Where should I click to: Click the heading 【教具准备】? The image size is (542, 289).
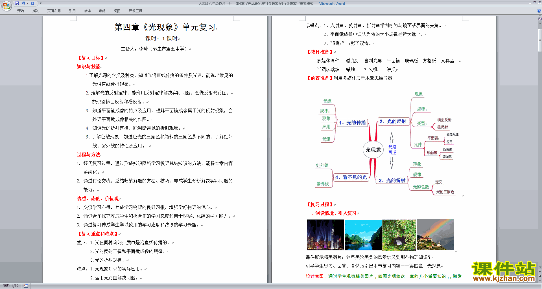tap(320, 52)
